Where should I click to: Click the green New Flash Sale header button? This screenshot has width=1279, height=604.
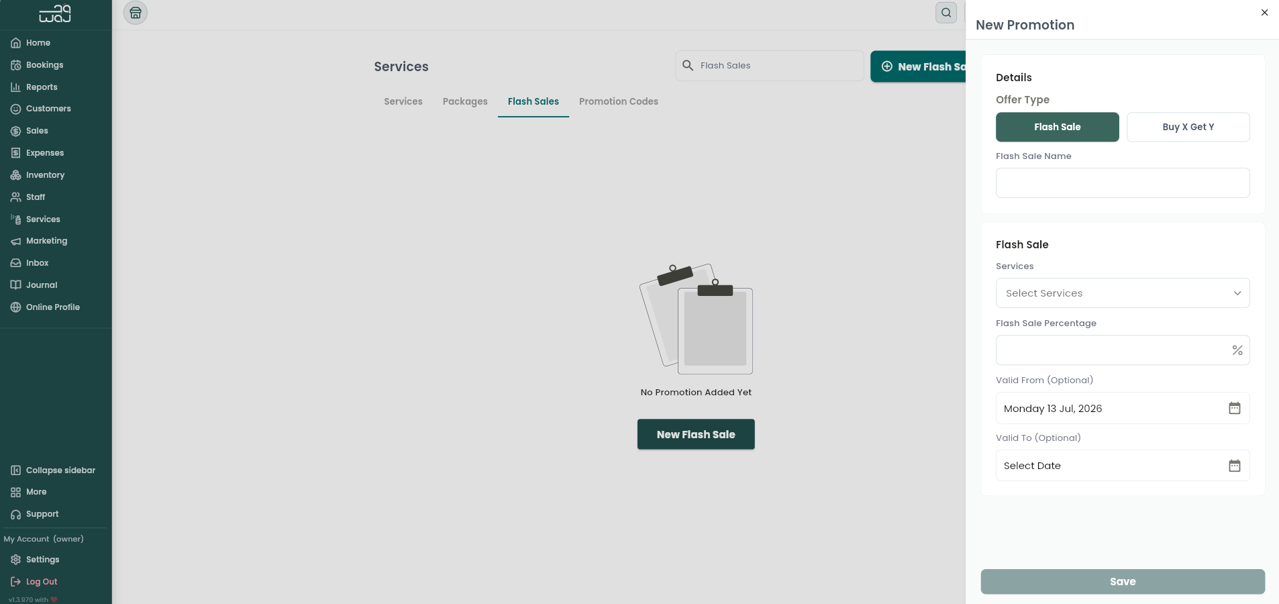pyautogui.click(x=918, y=66)
